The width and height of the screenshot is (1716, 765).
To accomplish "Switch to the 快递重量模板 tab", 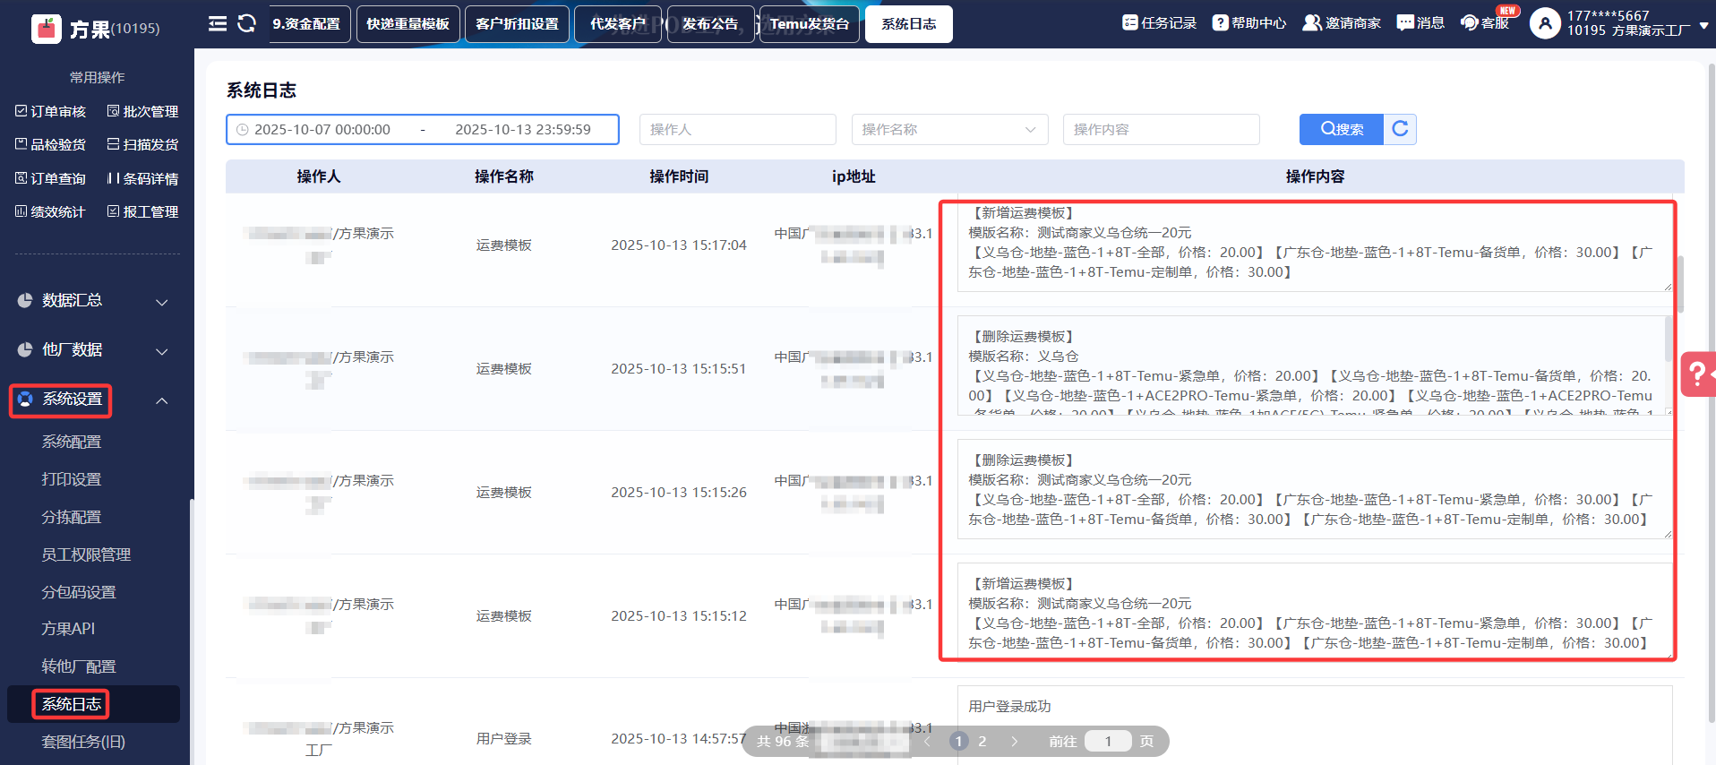I will [408, 24].
